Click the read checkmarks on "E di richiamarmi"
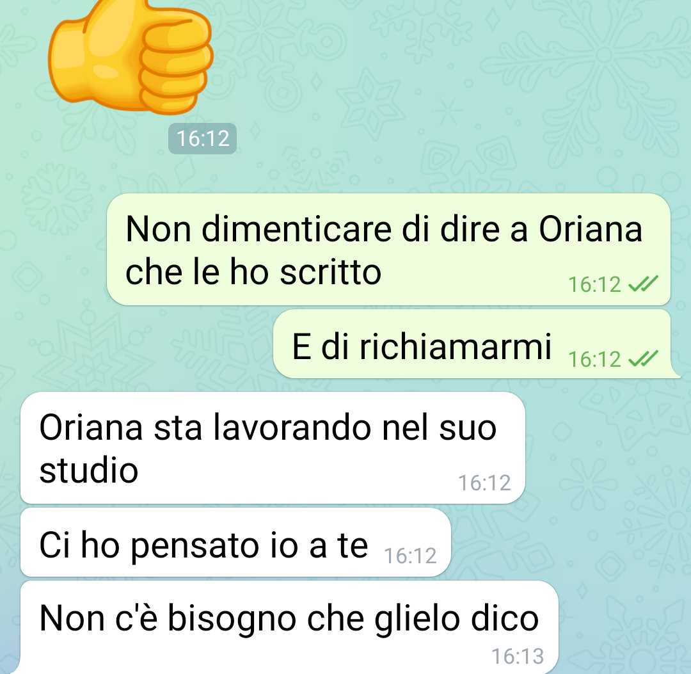The image size is (691, 674). [643, 359]
